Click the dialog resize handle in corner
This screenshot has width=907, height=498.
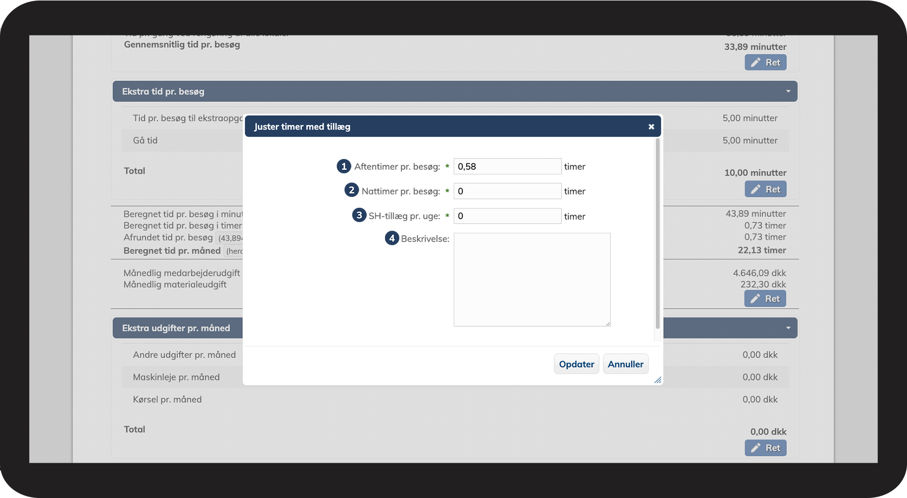[x=658, y=380]
